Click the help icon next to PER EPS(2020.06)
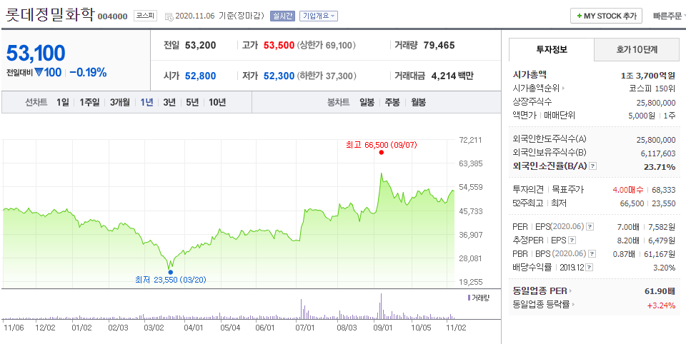The height and width of the screenshot is (344, 686). coord(590,227)
